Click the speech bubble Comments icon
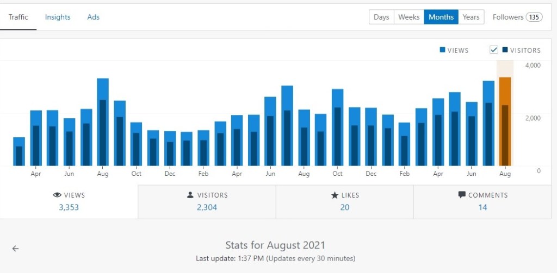This screenshot has height=273, width=557. coord(462,195)
